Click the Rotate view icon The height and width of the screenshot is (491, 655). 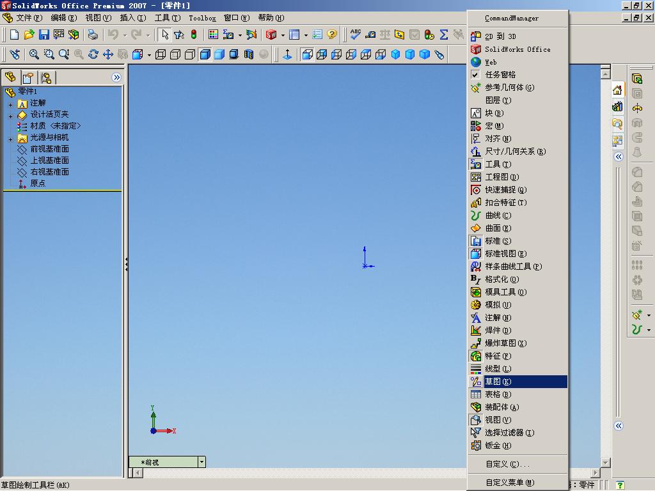pyautogui.click(x=93, y=54)
